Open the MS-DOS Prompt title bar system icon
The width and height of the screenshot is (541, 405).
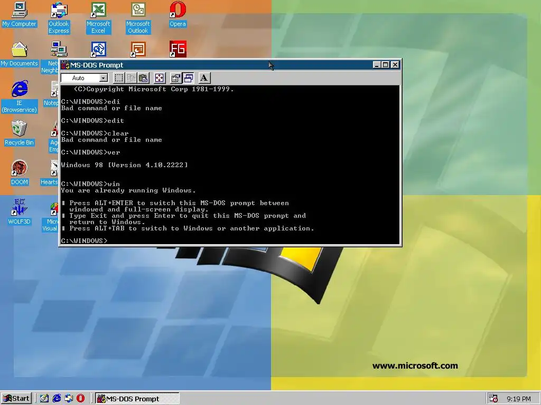point(65,65)
